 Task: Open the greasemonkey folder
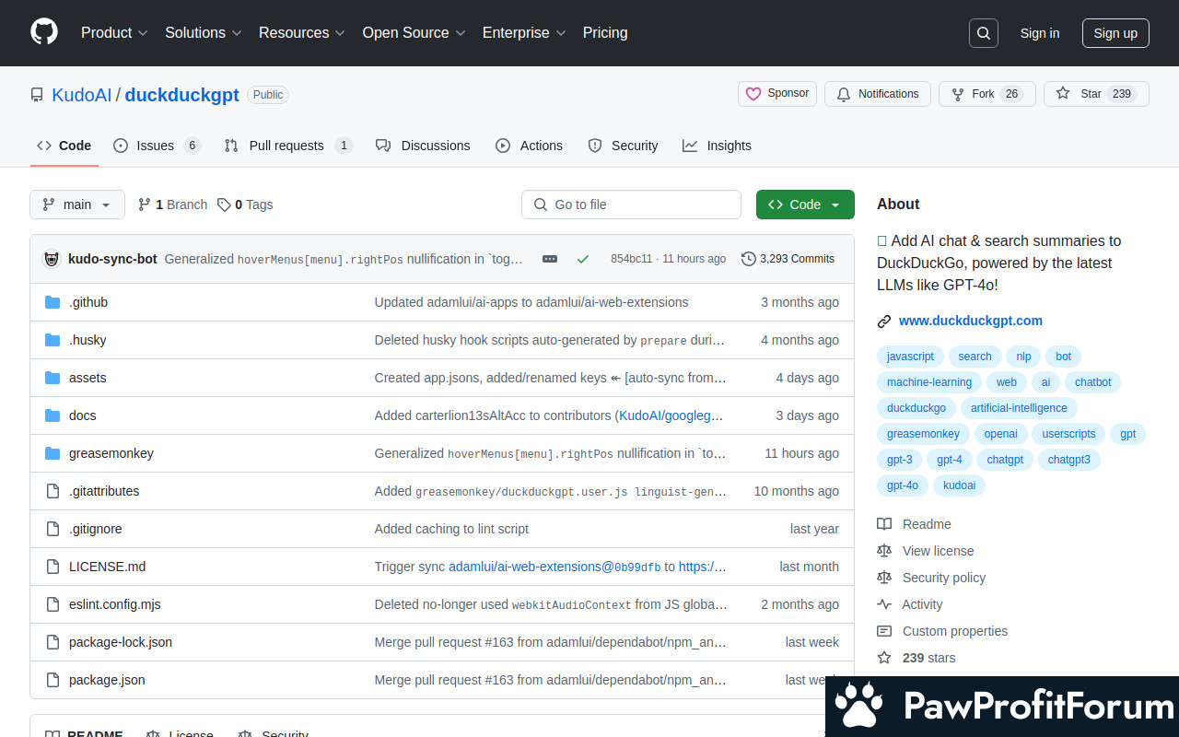111,453
